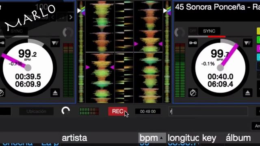Sort library by artista column
Image resolution: width=260 pixels, height=146 pixels.
74,138
